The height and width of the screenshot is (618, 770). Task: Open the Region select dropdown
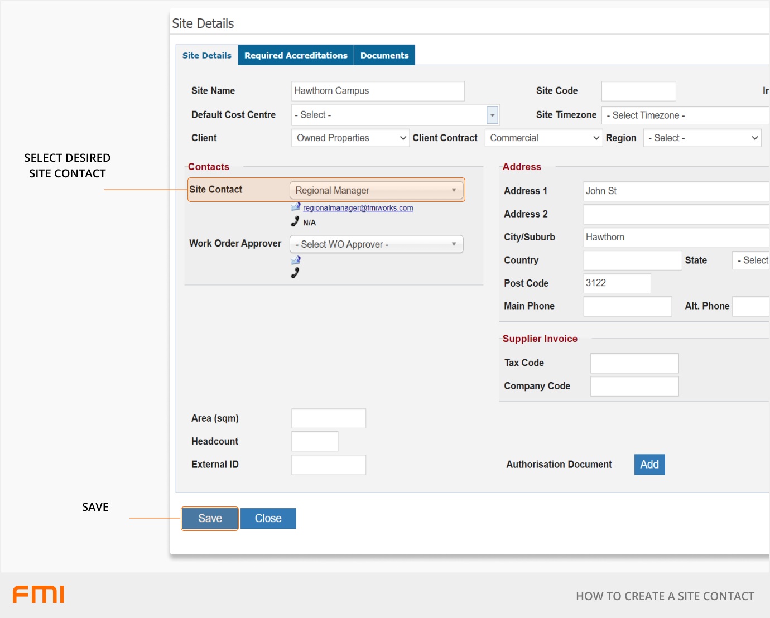702,138
